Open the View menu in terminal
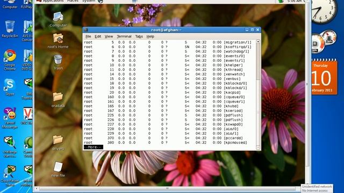 click(x=109, y=36)
